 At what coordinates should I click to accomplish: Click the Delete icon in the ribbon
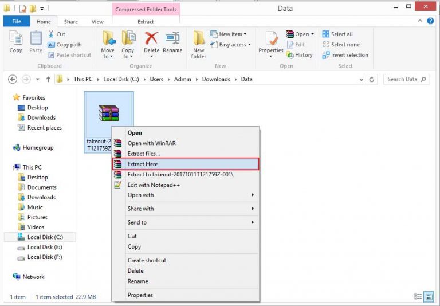[x=151, y=44]
